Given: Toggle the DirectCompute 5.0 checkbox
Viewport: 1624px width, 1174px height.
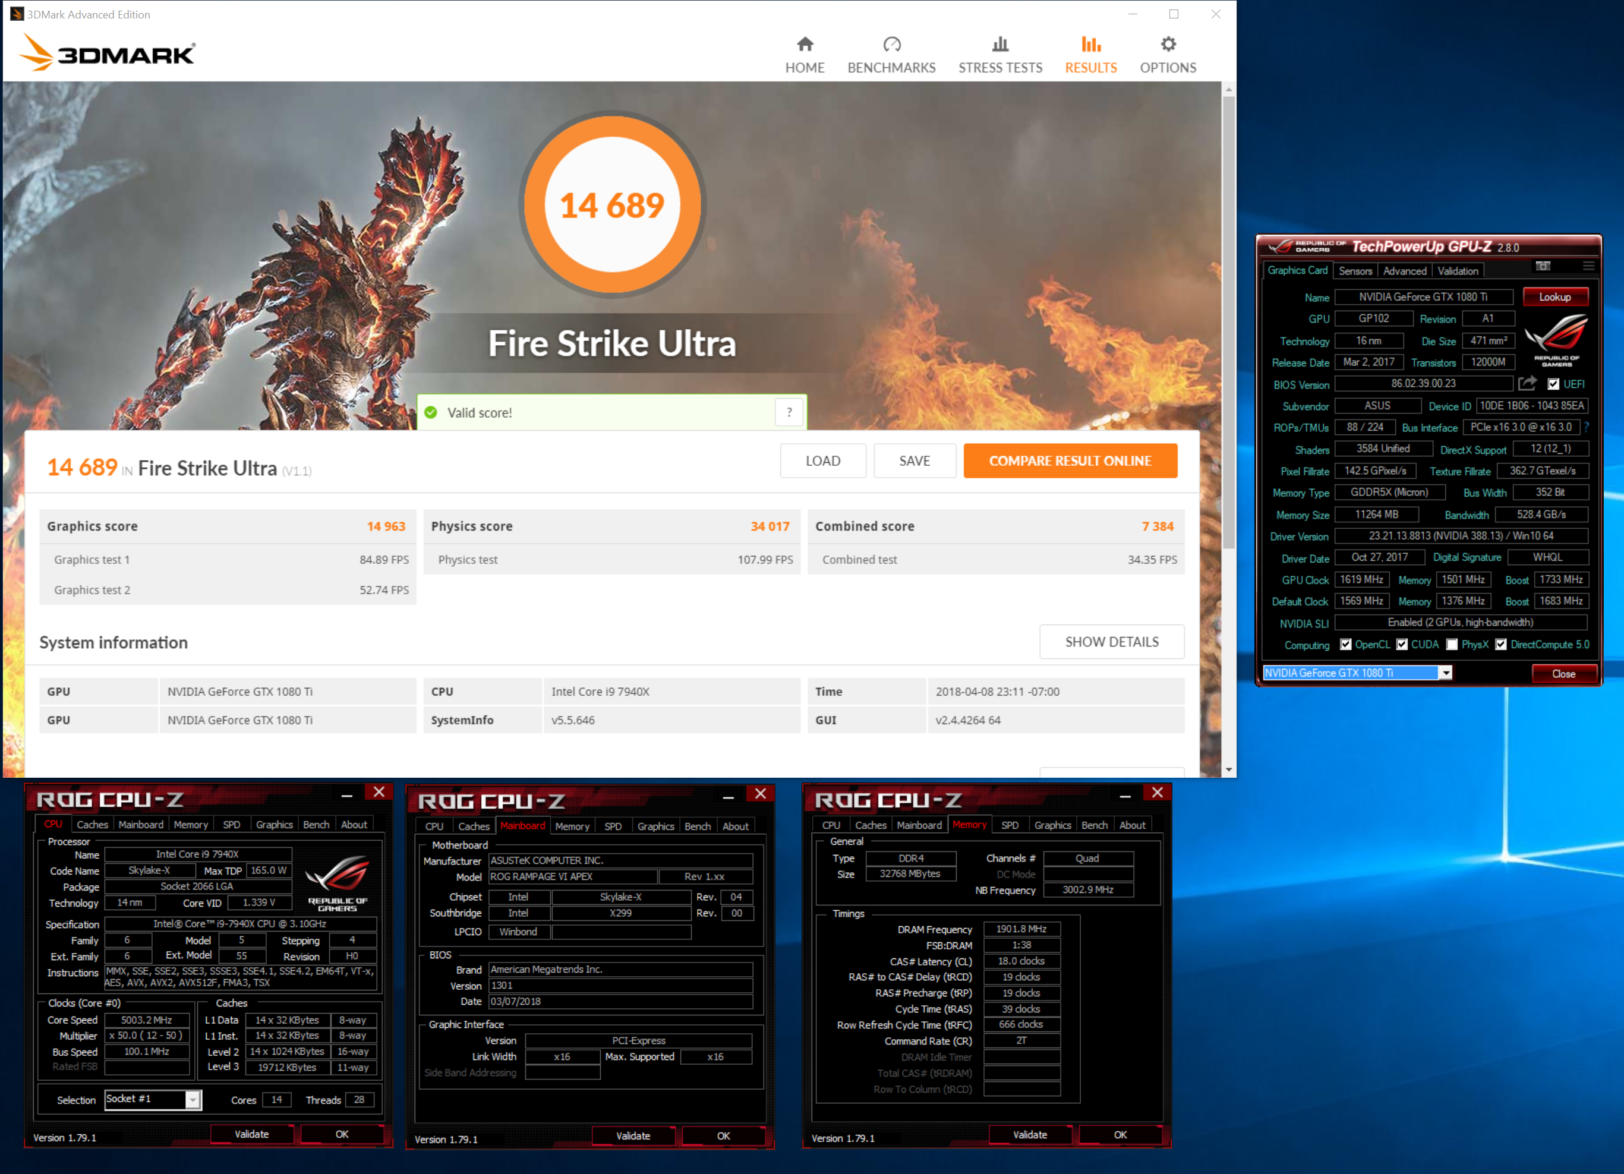Looking at the screenshot, I should click(1501, 644).
